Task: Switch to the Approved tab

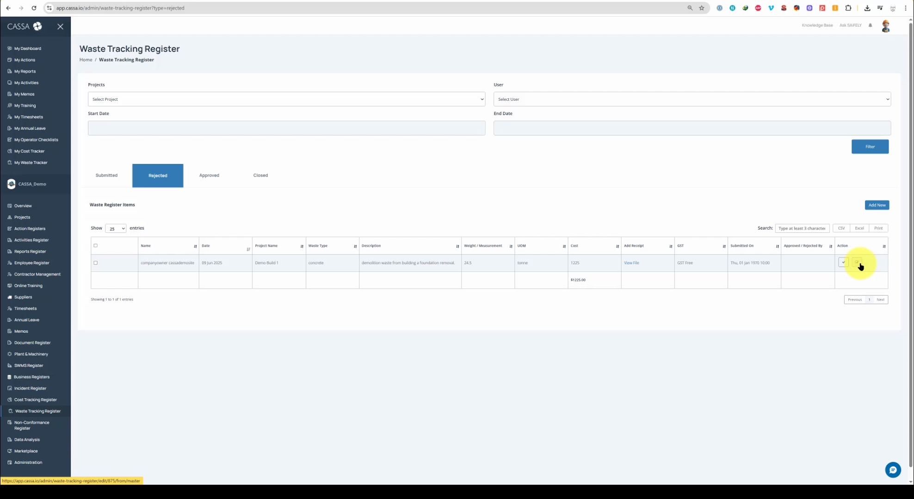Action: click(x=209, y=176)
